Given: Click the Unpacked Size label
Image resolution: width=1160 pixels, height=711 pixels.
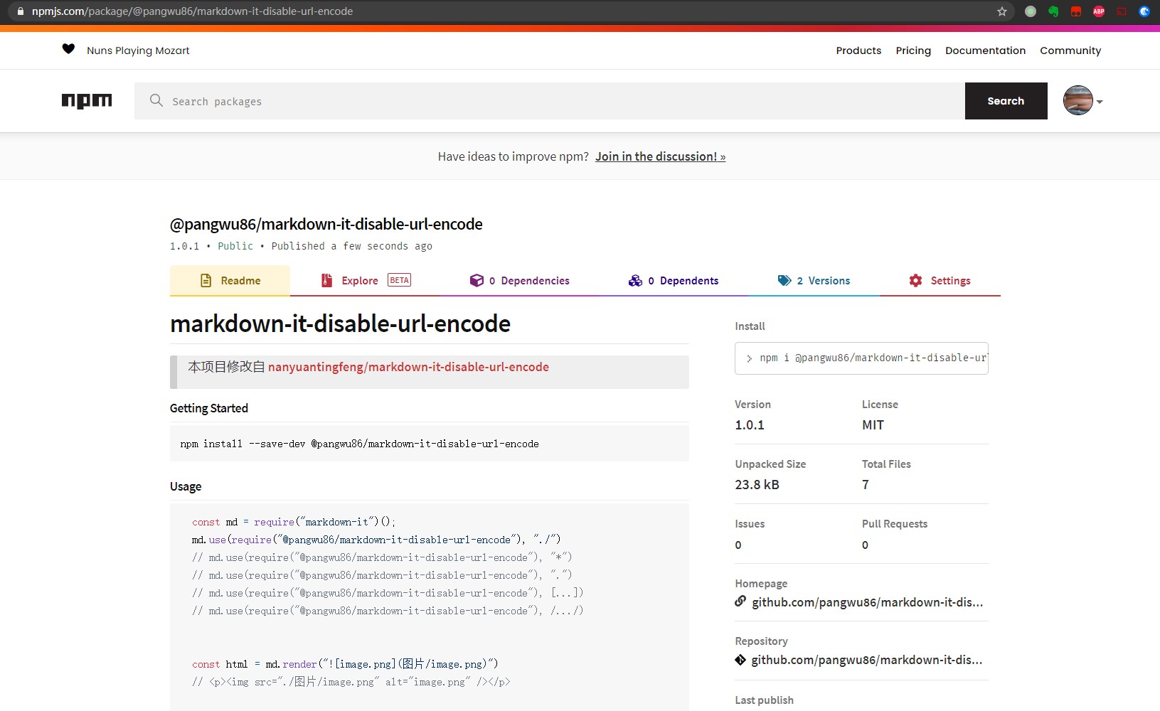Looking at the screenshot, I should click(770, 464).
